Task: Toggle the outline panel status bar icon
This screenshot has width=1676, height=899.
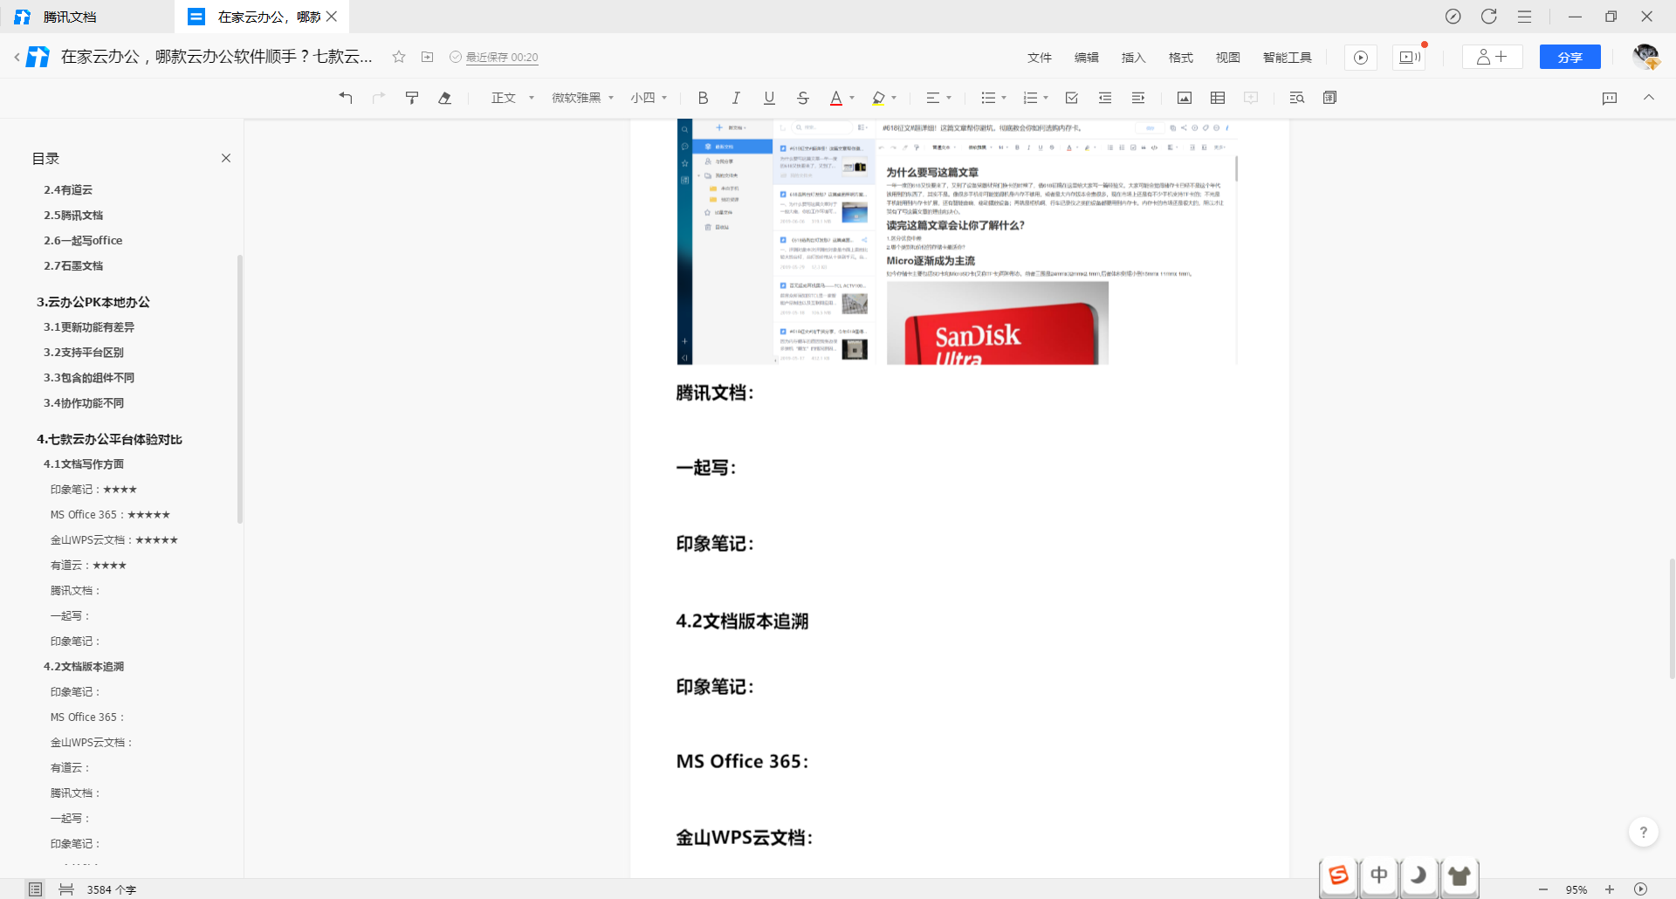Action: coord(35,889)
